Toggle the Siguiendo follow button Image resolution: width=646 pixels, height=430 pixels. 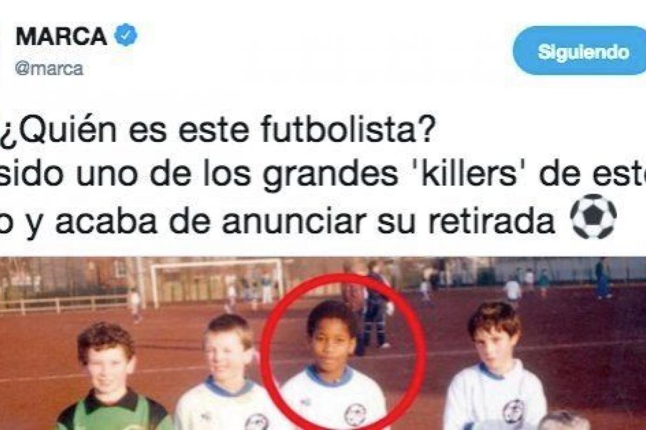[579, 51]
